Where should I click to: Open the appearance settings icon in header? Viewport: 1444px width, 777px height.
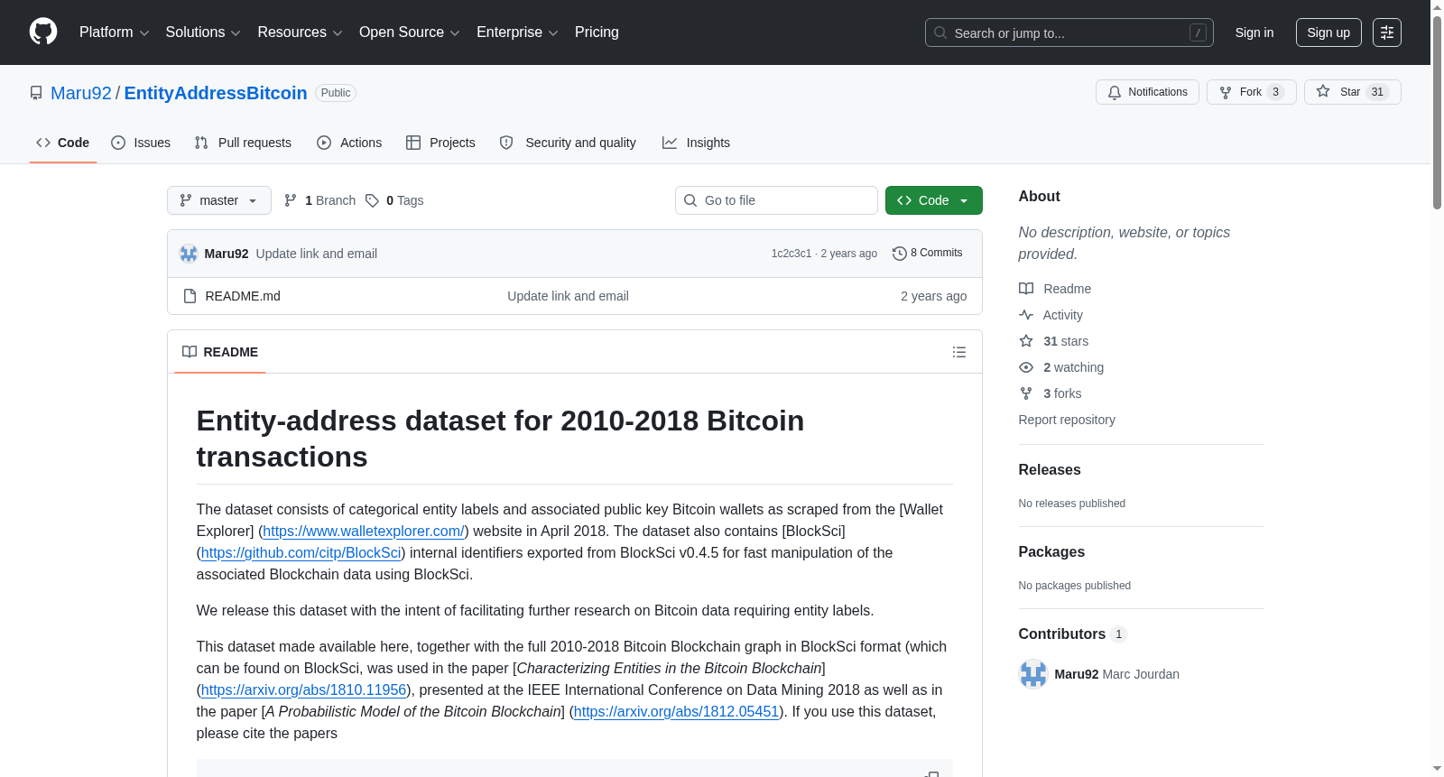(1387, 32)
